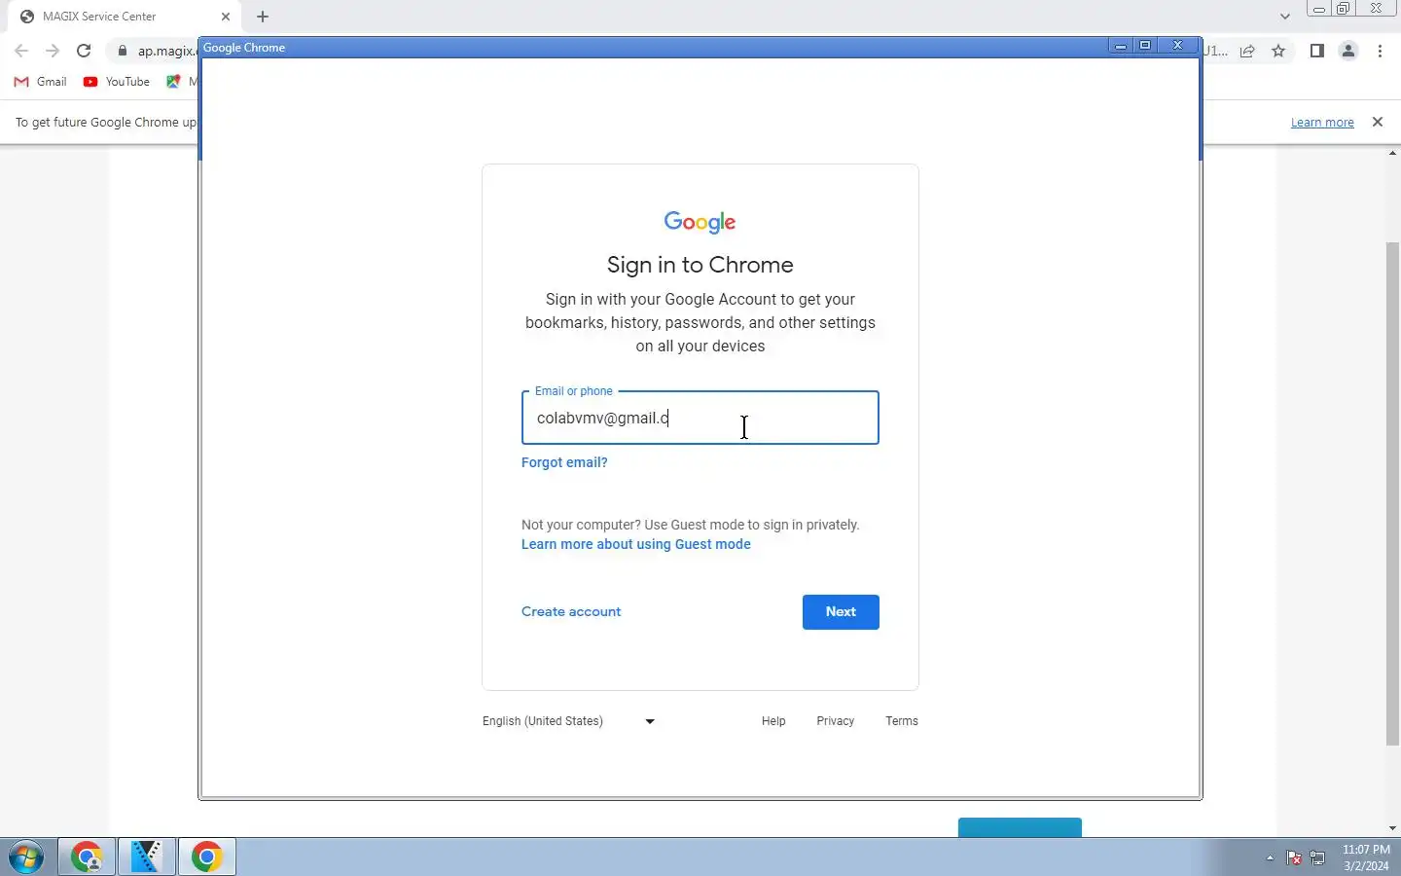Click the Next button on sign-in form
This screenshot has width=1401, height=876.
841,612
